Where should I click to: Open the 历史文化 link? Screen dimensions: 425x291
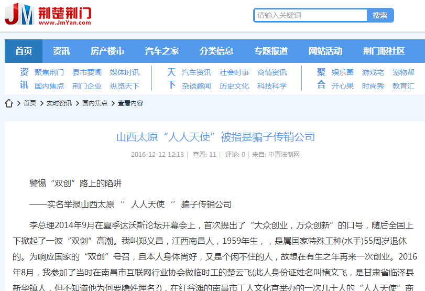coord(234,86)
